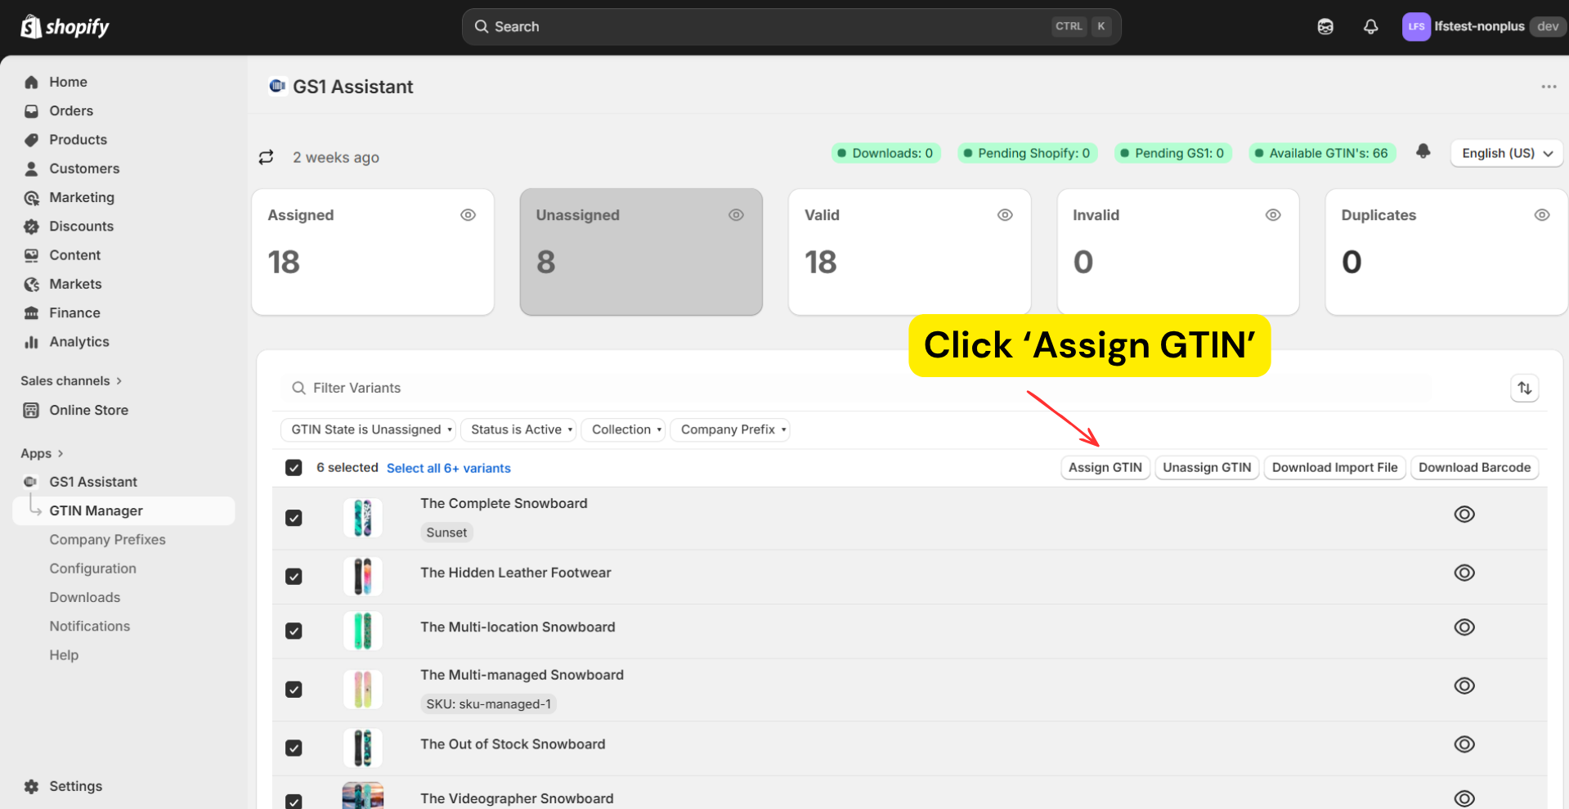Click the Orders icon in sidebar
The image size is (1569, 809).
tap(31, 110)
